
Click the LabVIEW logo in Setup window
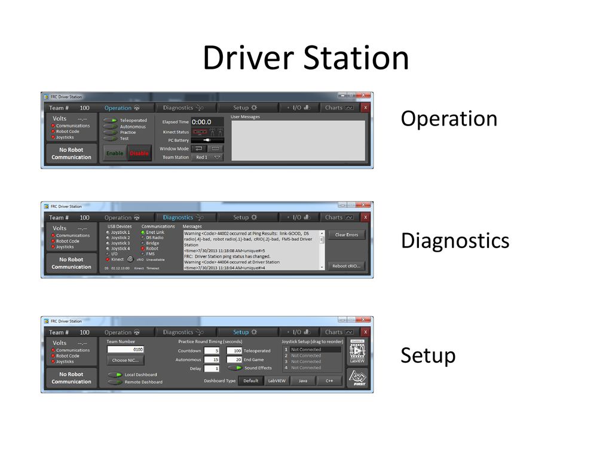pyautogui.click(x=357, y=351)
